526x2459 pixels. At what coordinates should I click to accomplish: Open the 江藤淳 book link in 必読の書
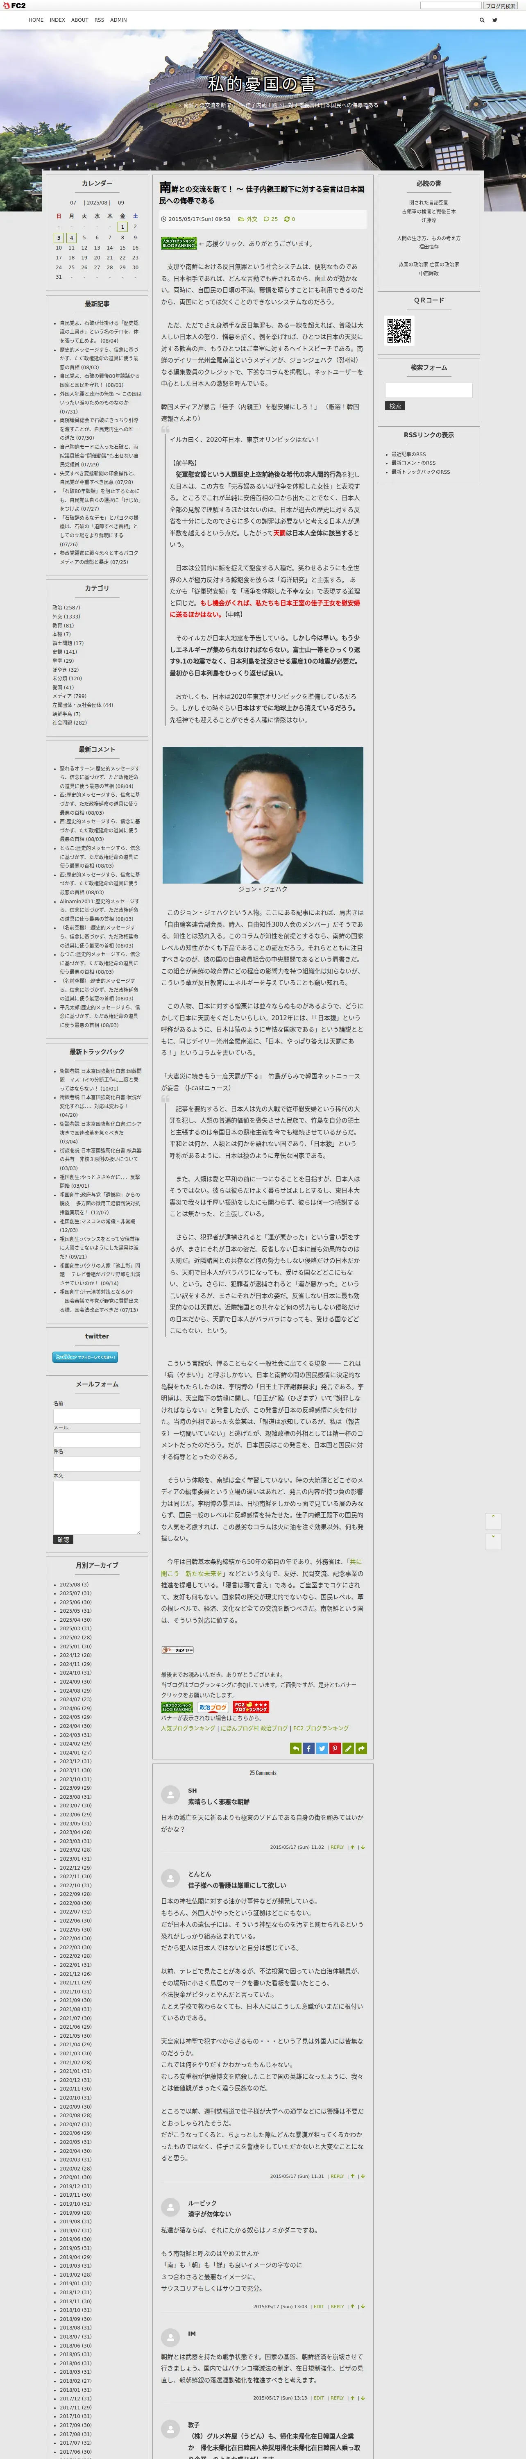click(429, 220)
